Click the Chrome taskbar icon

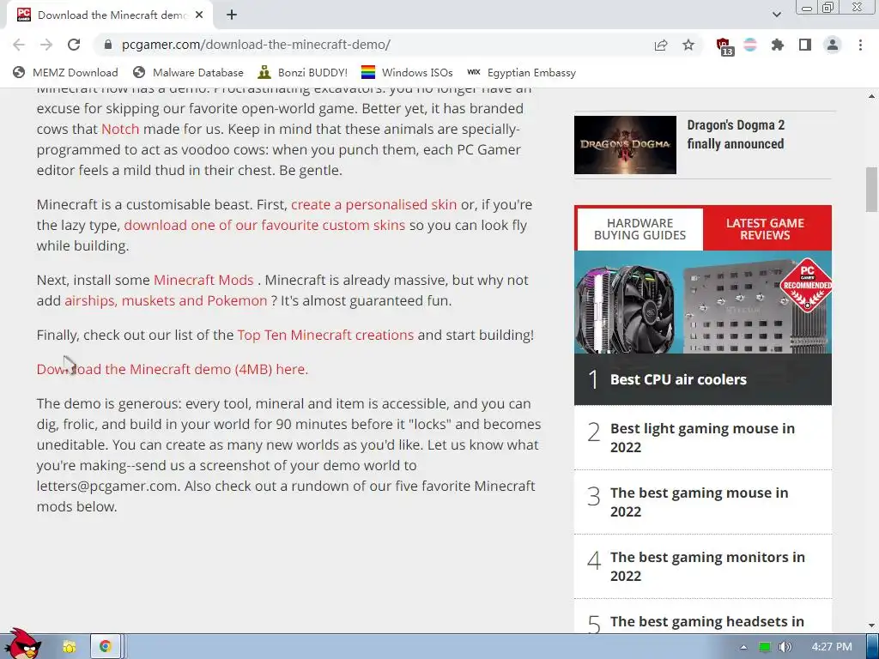(105, 647)
